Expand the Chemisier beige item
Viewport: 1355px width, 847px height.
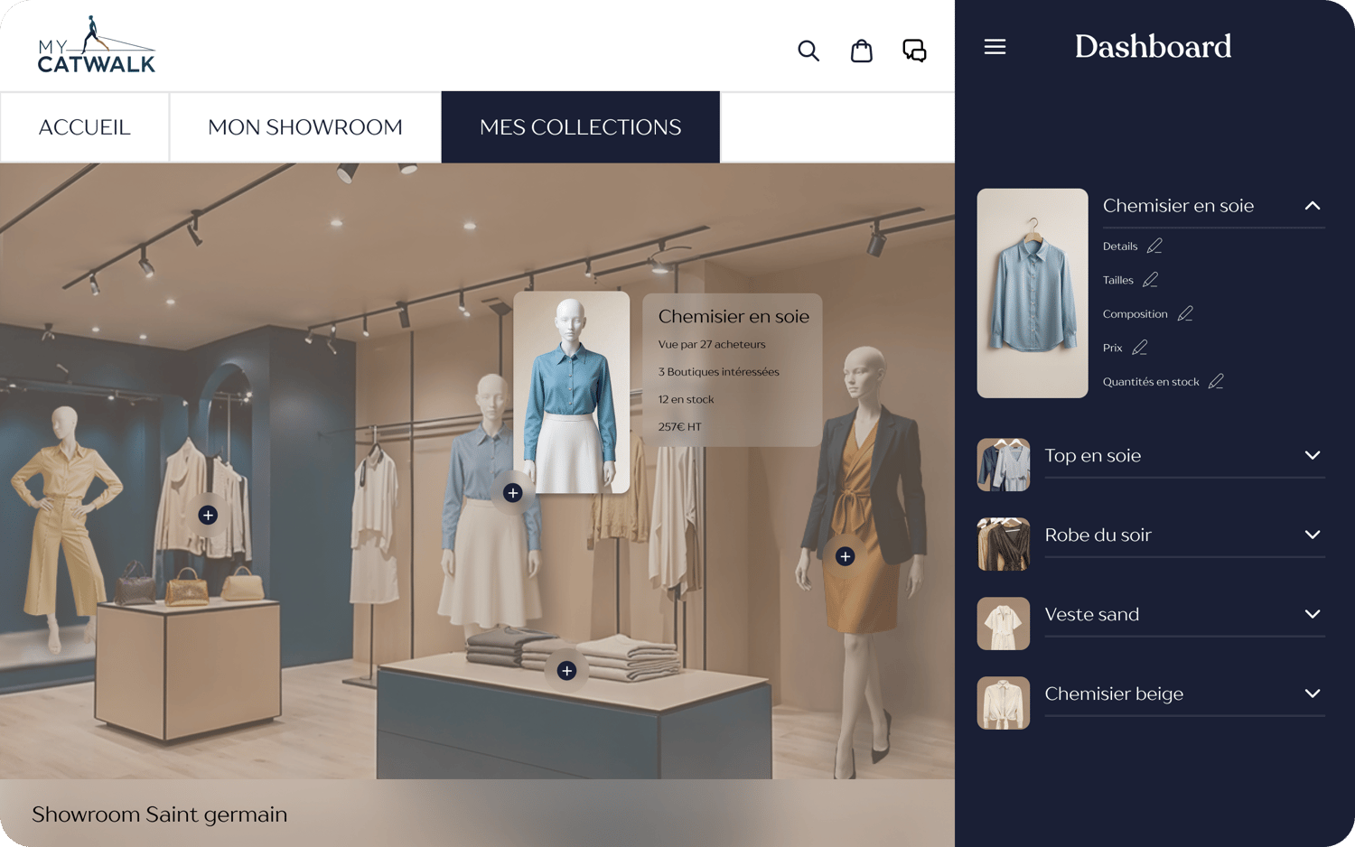1313,693
